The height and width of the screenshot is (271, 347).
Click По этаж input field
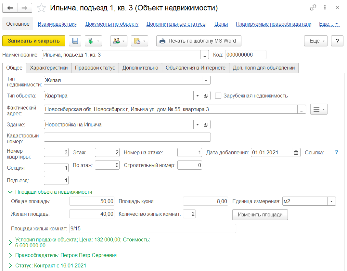coord(107,165)
